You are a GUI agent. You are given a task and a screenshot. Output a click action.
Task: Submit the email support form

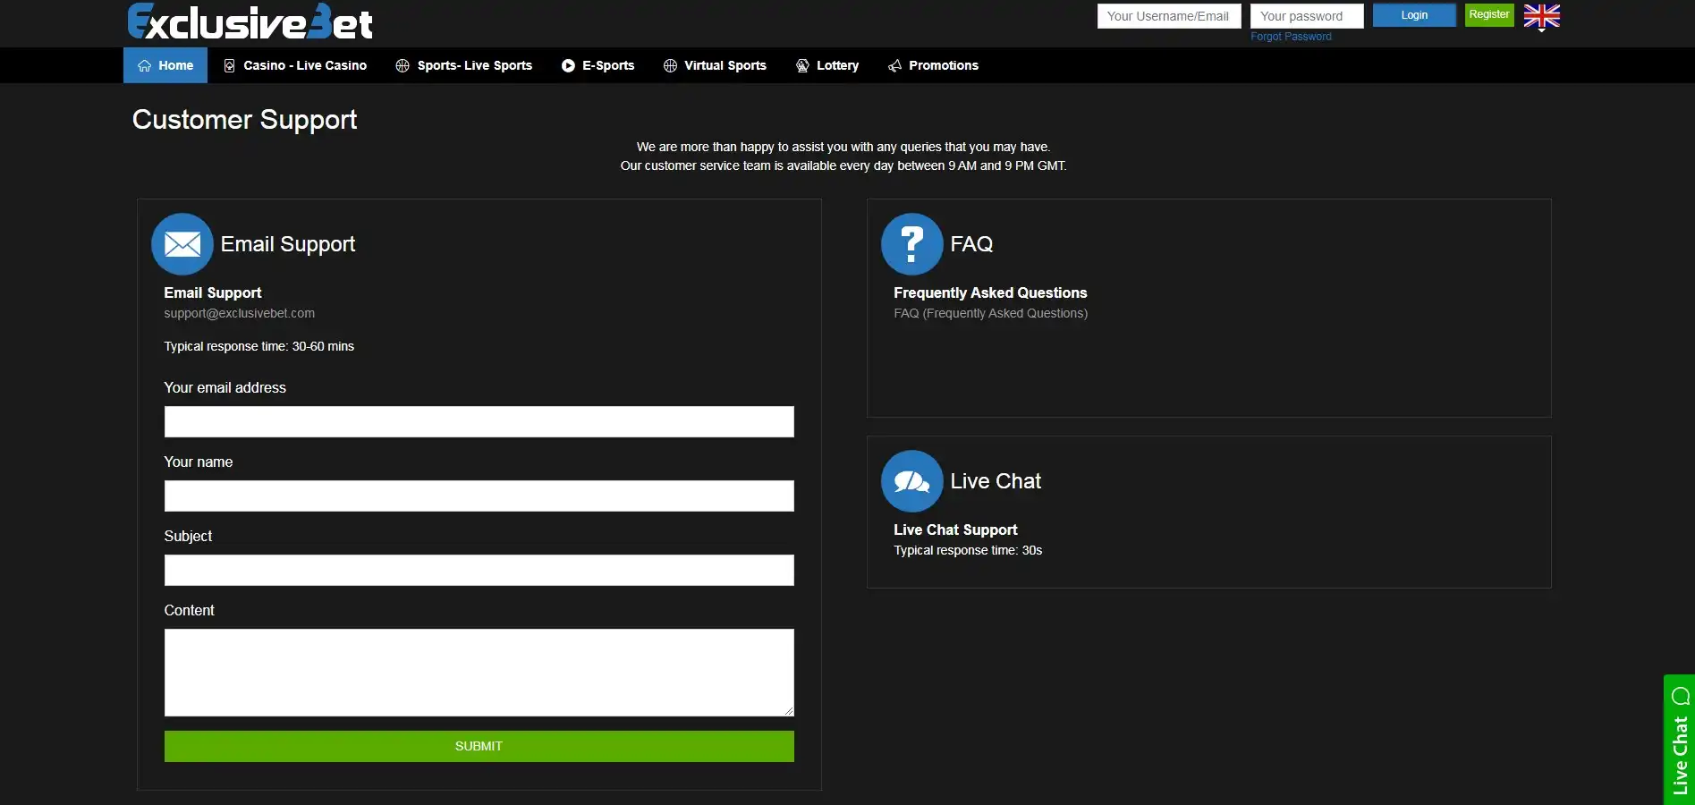479,746
